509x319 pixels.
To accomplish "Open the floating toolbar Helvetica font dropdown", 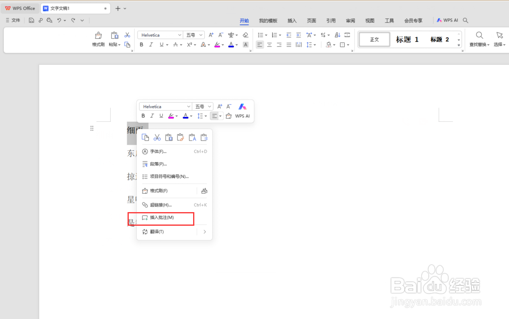I will point(189,106).
